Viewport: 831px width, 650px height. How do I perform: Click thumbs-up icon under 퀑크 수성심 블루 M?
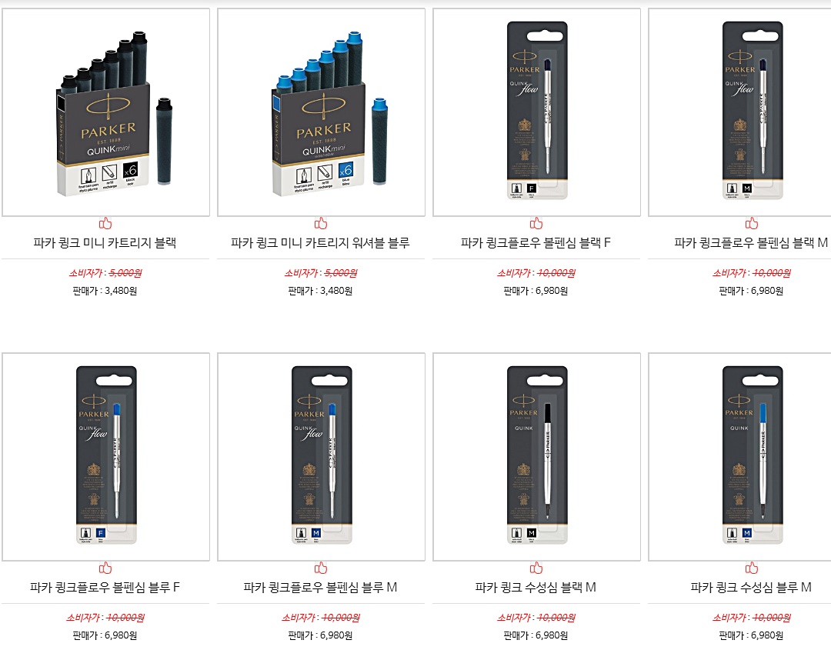coord(752,568)
